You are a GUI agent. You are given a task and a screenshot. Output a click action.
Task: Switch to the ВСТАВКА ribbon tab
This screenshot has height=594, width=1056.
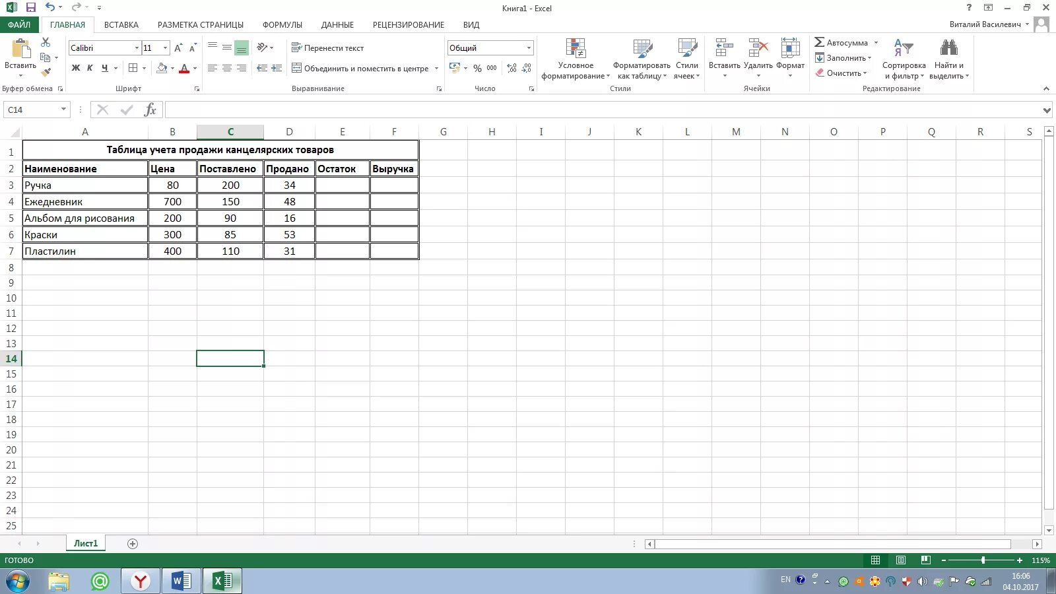121,24
